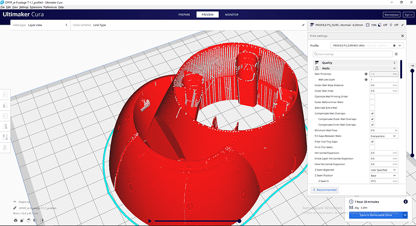Uncheck Compensate Wall Overlaps
The width and height of the screenshot is (416, 226).
pos(372,113)
